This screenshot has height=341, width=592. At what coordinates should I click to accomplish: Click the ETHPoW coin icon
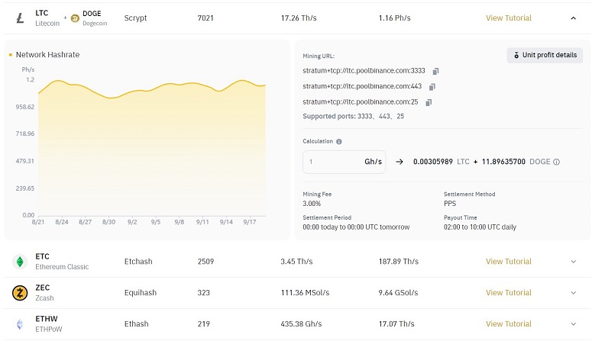point(20,324)
